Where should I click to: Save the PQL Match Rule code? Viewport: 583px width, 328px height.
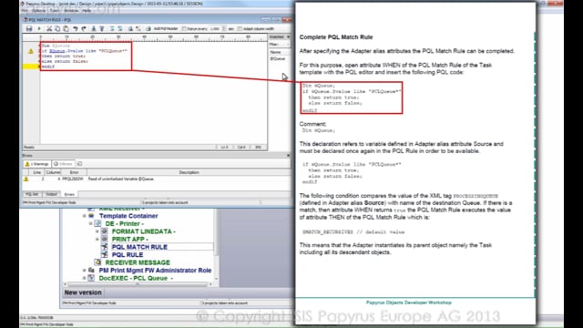click(x=29, y=28)
